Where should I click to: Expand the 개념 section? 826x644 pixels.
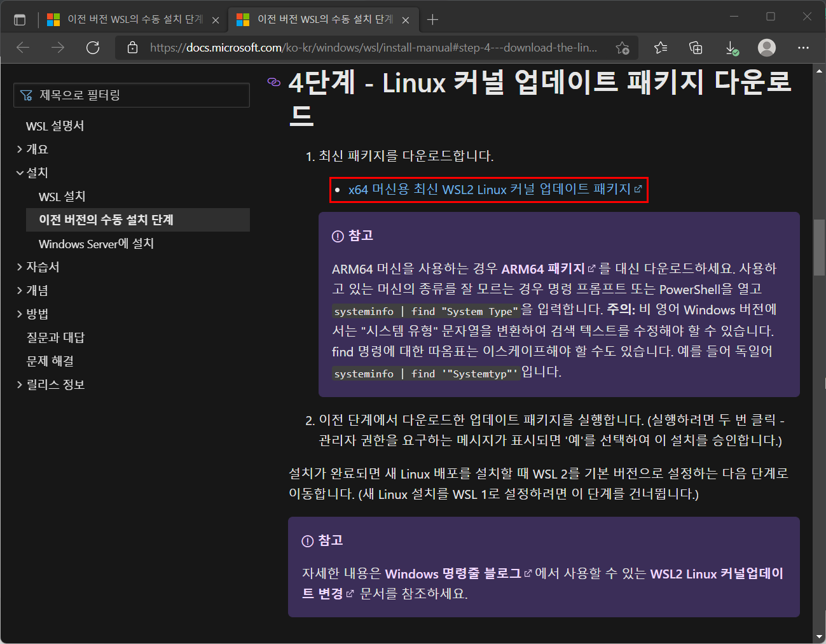click(32, 290)
